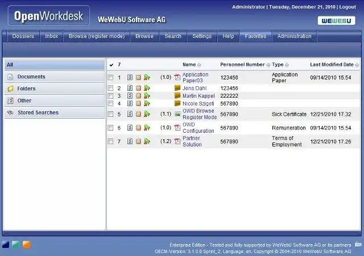364x256 pixels.
Task: Click the green arrow icon for OWD Configuration
Action: 147,128
